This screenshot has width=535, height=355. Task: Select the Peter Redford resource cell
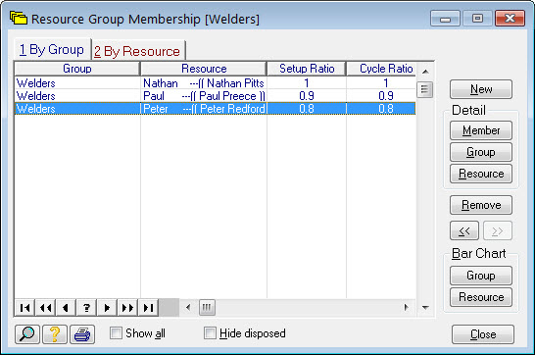(204, 109)
